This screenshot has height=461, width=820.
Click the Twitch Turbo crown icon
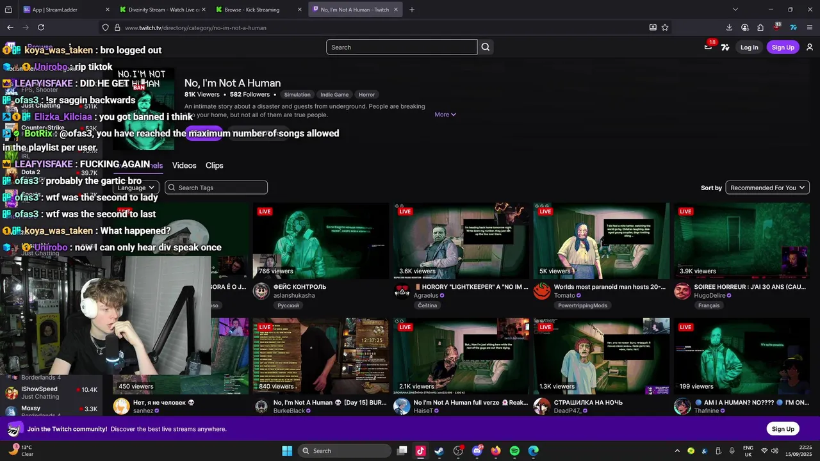[x=725, y=47]
